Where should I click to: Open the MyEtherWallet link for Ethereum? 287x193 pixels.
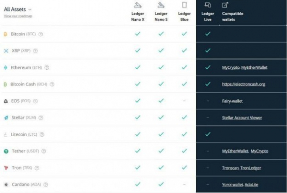tap(254, 67)
